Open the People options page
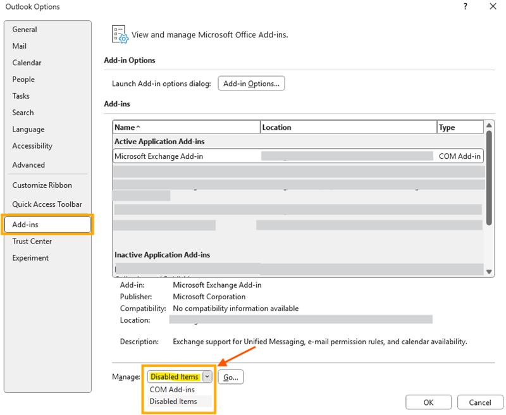Screen dimensions: 506x415 tap(23, 79)
